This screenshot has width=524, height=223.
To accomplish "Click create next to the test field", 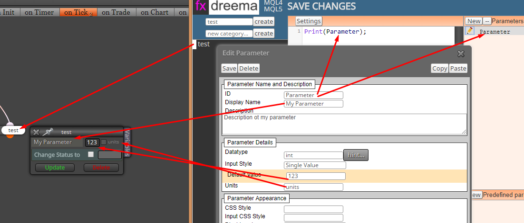I will 264,22.
